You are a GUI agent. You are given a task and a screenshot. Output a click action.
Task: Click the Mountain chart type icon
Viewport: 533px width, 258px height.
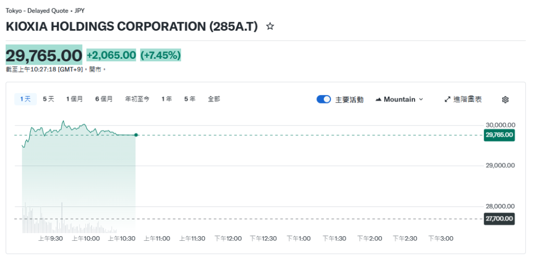pos(378,99)
